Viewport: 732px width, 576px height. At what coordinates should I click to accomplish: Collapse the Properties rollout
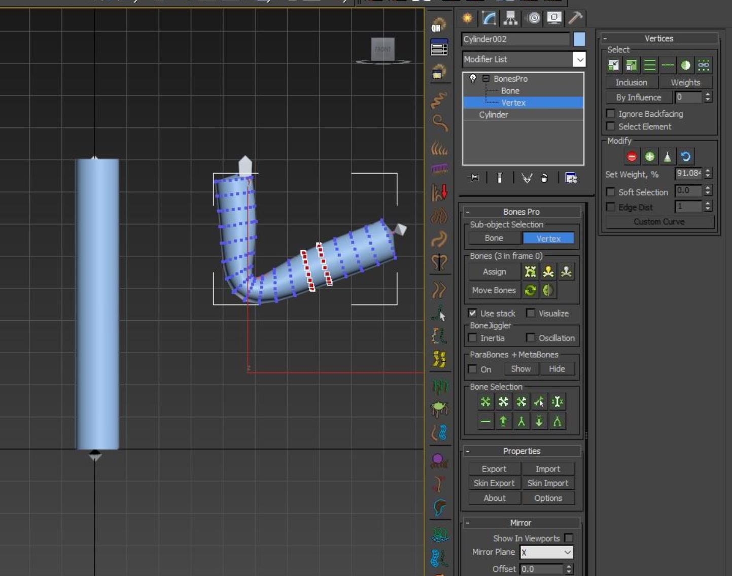521,451
